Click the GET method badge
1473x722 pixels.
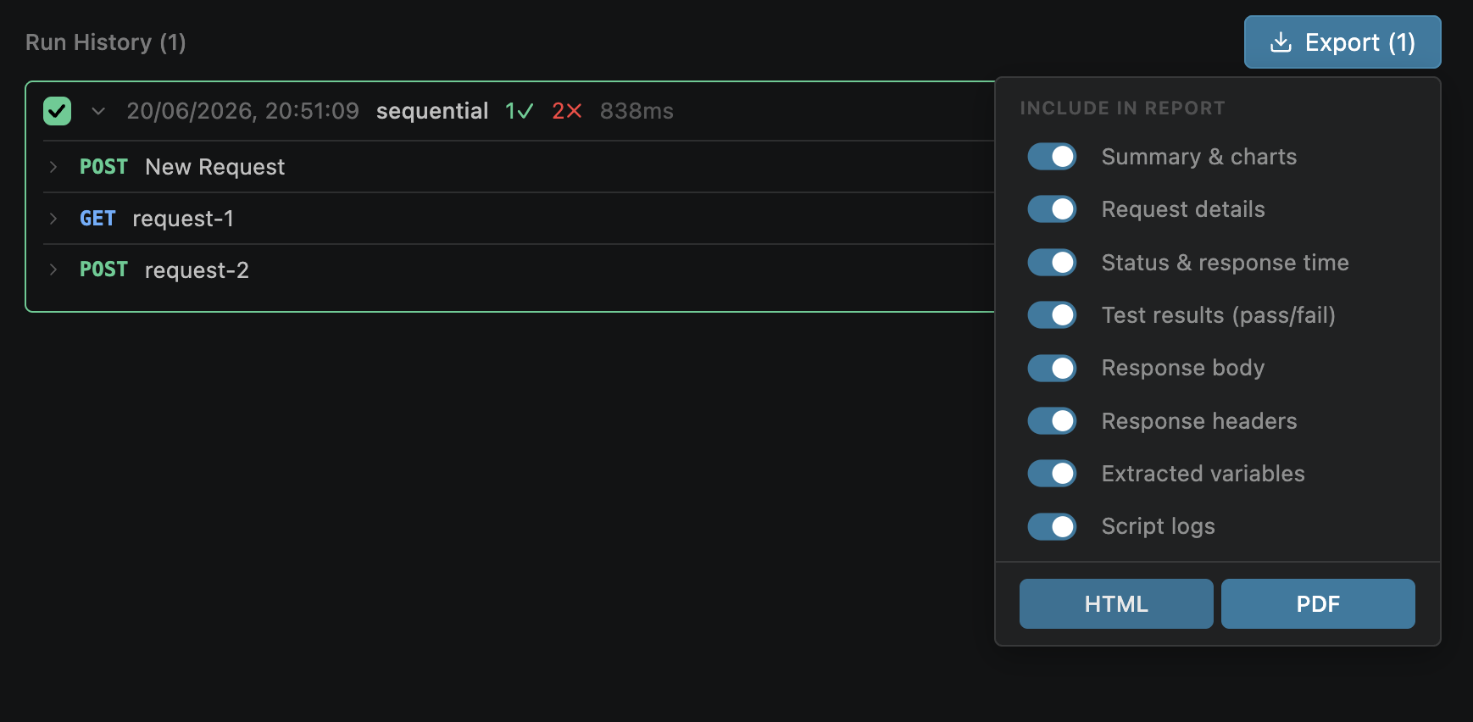pos(97,219)
